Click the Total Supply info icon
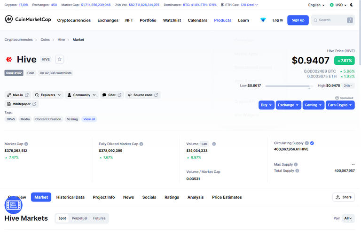 click(x=297, y=170)
